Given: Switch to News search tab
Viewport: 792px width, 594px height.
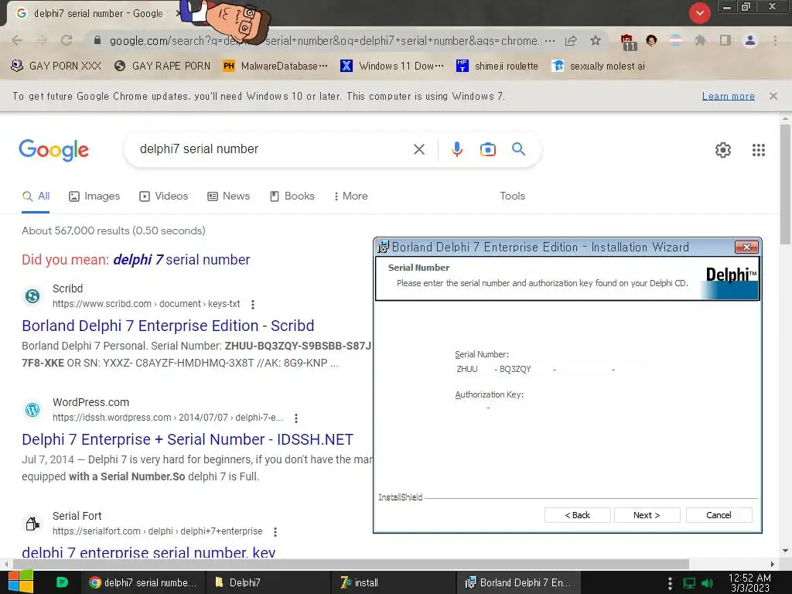Looking at the screenshot, I should coord(229,196).
